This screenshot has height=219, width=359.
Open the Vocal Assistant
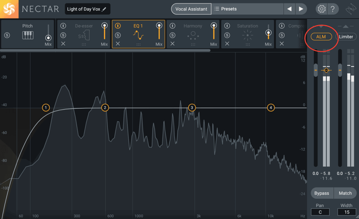click(191, 9)
